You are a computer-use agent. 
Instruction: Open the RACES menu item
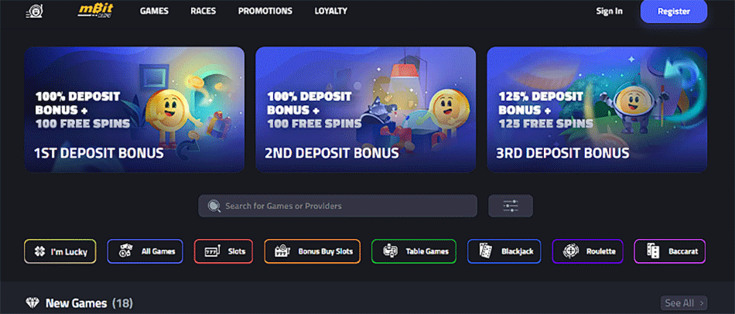[x=203, y=12]
